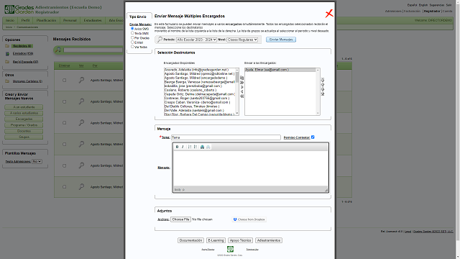Select the Aviso SMS radio button

click(x=132, y=29)
